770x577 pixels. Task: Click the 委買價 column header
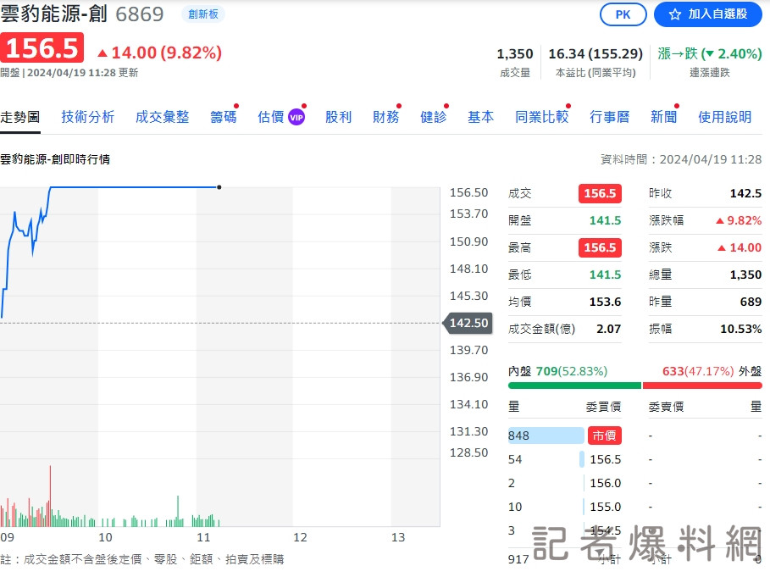click(x=603, y=407)
